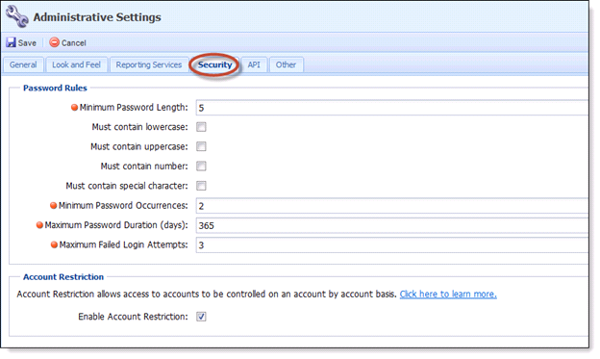
Task: Click red marker next to Minimum Password Occurrences
Action: click(54, 206)
